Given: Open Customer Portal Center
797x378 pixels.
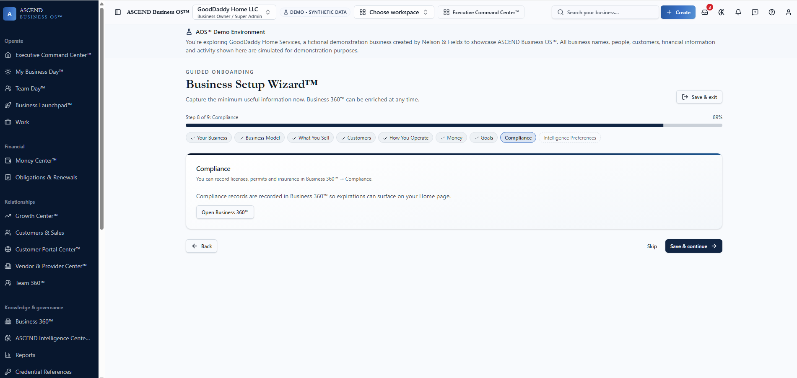Looking at the screenshot, I should coord(49,249).
